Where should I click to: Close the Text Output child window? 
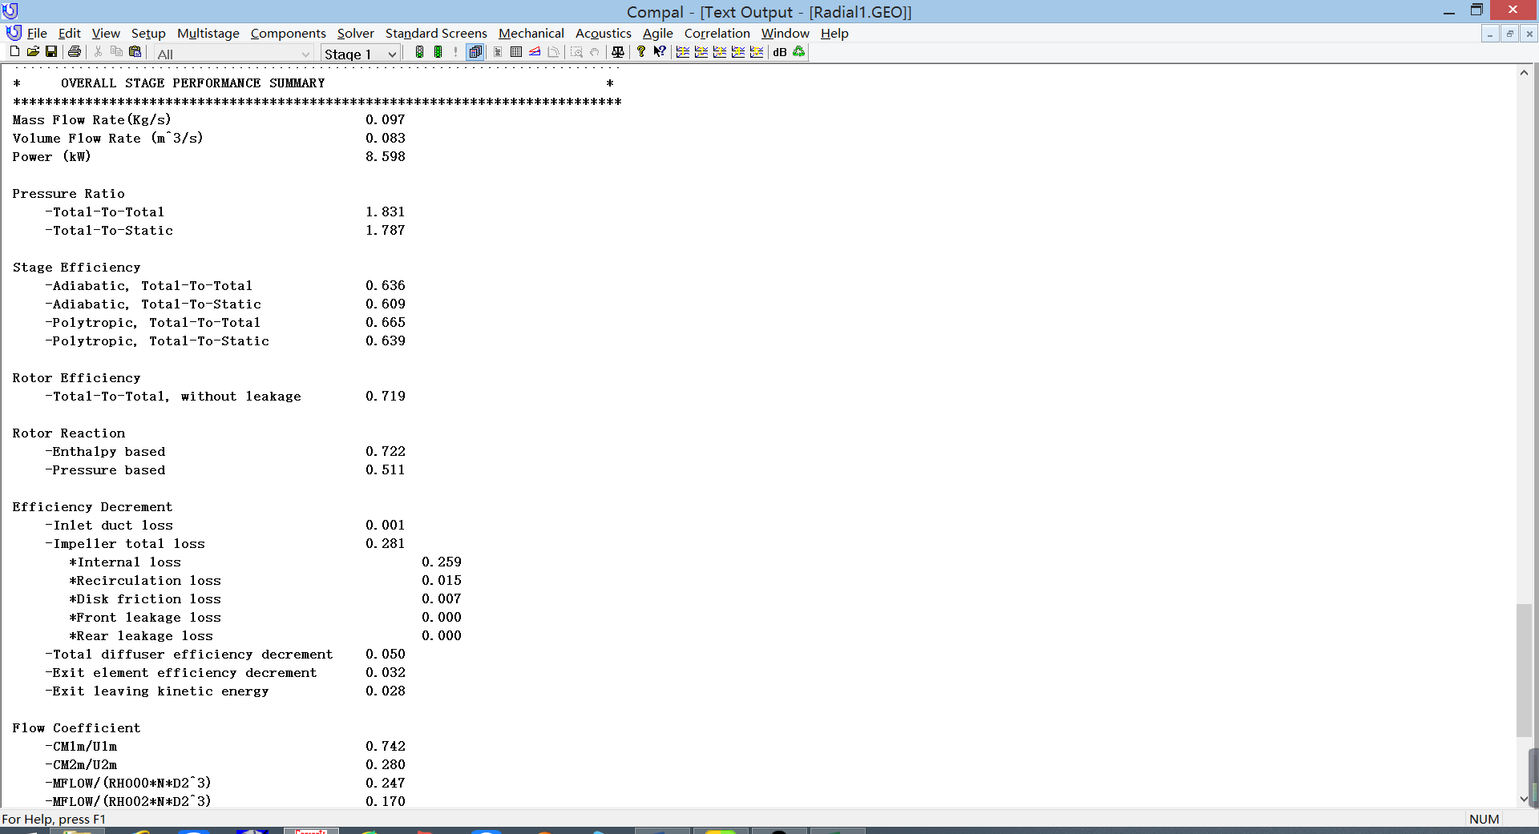tap(1529, 34)
